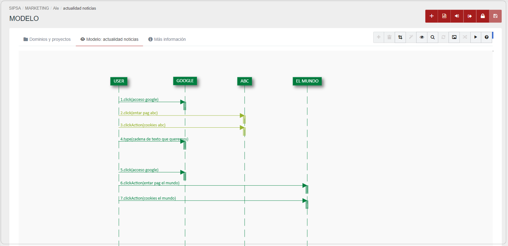The image size is (508, 246).
Task: Click the MARKETING breadcrumb link
Action: [x=37, y=8]
